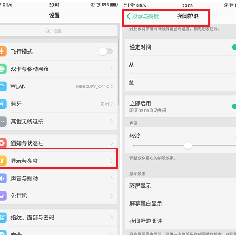Open the 从 start time row

[x=180, y=65]
